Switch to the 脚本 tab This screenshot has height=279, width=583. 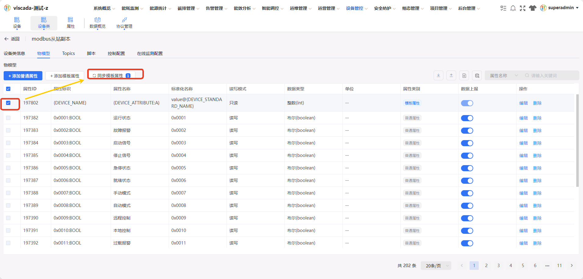click(91, 53)
